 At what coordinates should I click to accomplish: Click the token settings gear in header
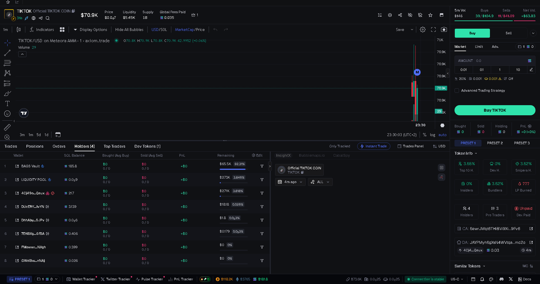tap(390, 15)
